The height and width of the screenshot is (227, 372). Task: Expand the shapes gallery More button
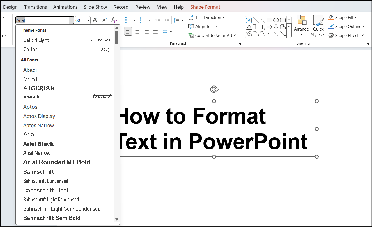289,34
